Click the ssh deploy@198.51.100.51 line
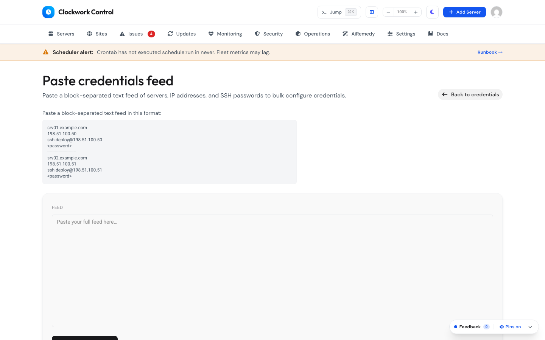Screen dimensions: 545x340 click(75, 170)
